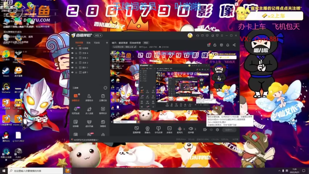Click the record video icon near settings gear

[205, 130]
